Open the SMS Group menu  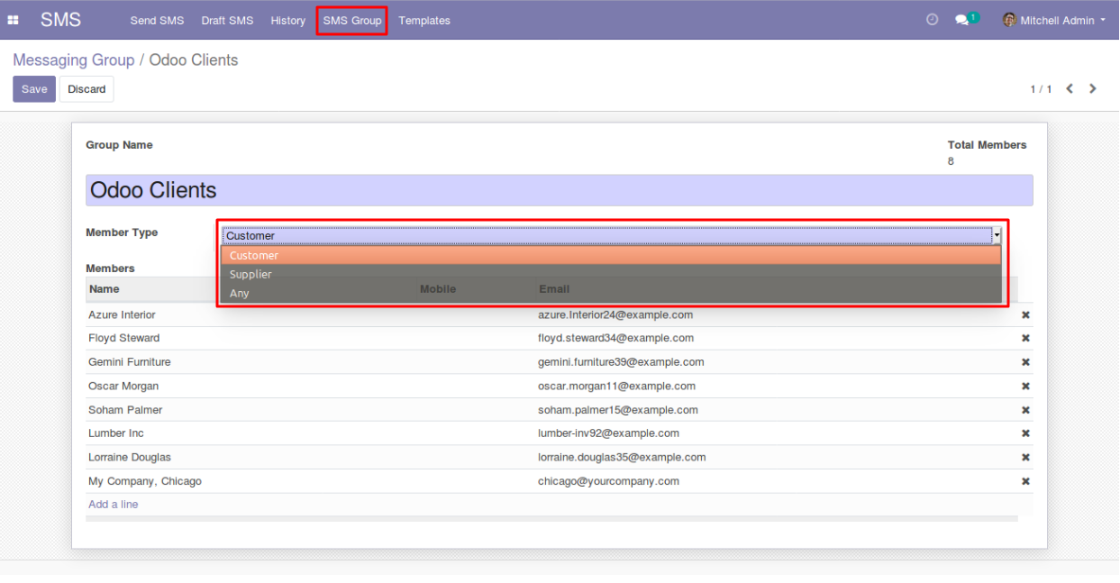pyautogui.click(x=352, y=20)
